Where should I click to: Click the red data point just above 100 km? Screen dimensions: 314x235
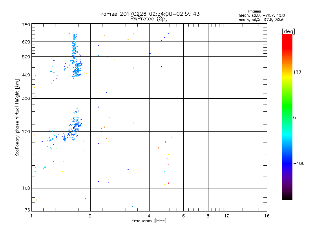169,183
